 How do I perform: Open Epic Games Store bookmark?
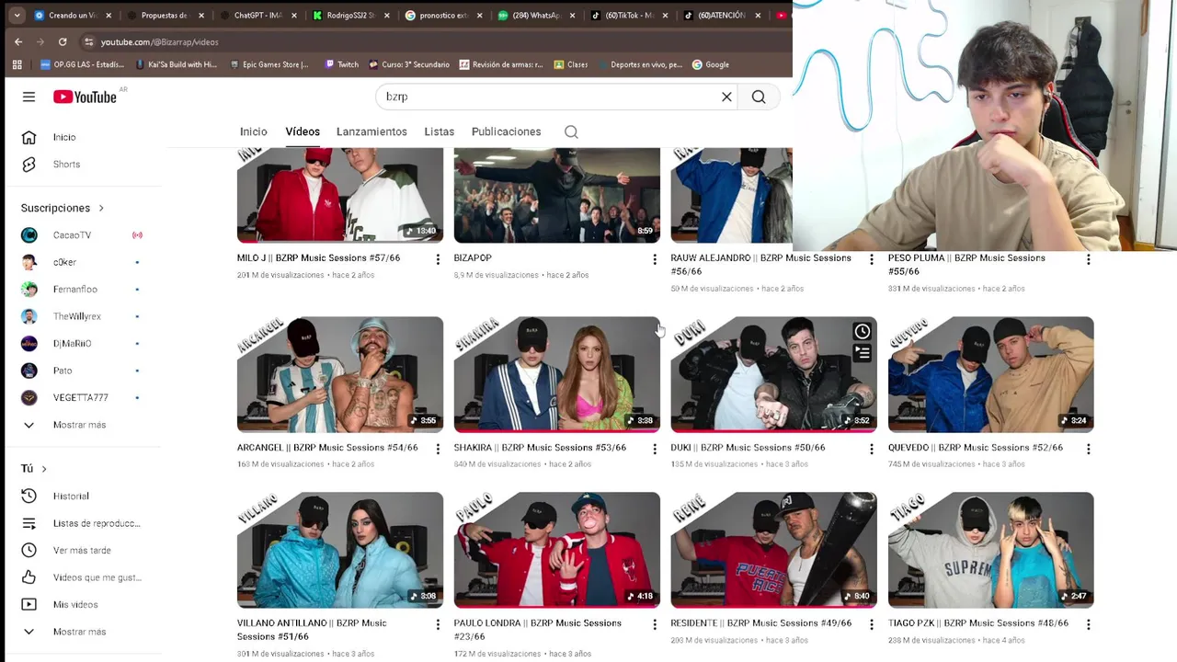[268, 64]
